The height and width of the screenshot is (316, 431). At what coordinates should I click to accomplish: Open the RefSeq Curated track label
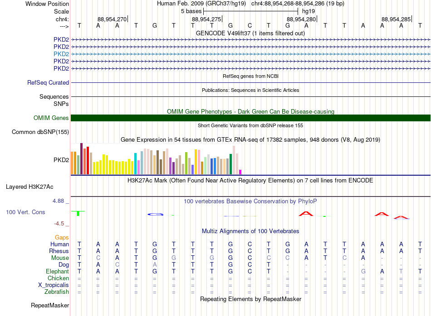[48, 82]
